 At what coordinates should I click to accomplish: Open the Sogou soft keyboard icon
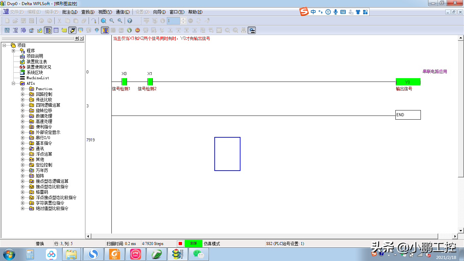[343, 12]
